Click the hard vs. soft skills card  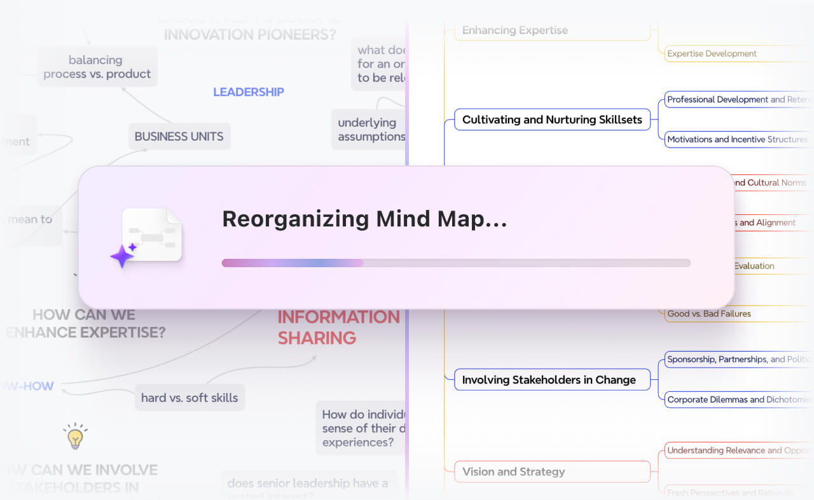coord(189,398)
